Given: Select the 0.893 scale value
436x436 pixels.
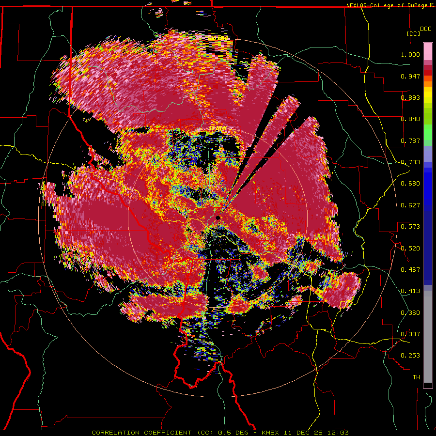Looking at the screenshot, I should (x=410, y=97).
